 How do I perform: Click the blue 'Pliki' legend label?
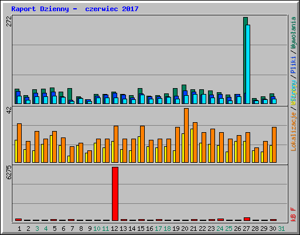294,65
